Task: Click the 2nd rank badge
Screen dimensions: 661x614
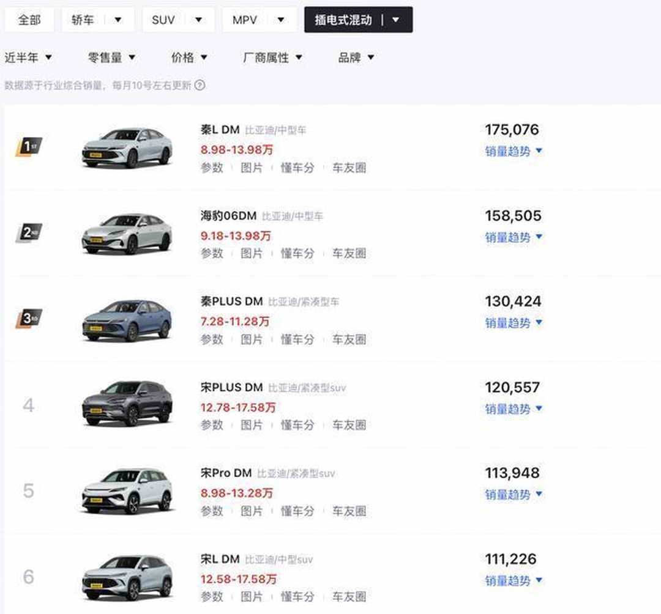Action: tap(29, 232)
